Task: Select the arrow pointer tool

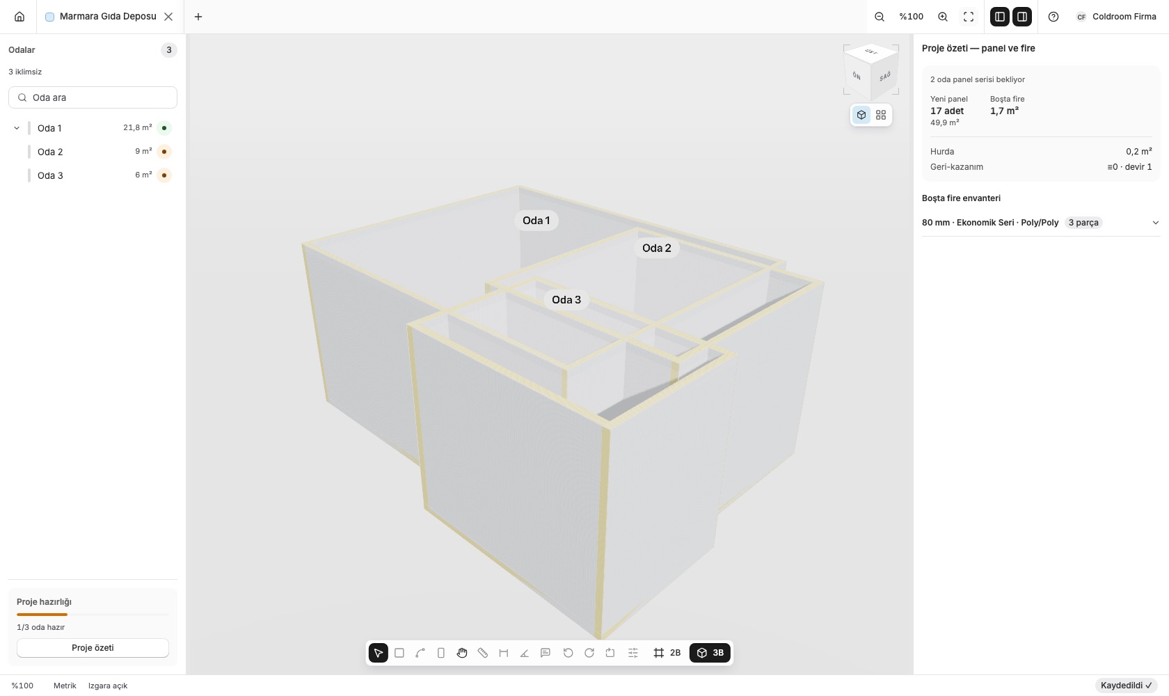Action: 379,653
